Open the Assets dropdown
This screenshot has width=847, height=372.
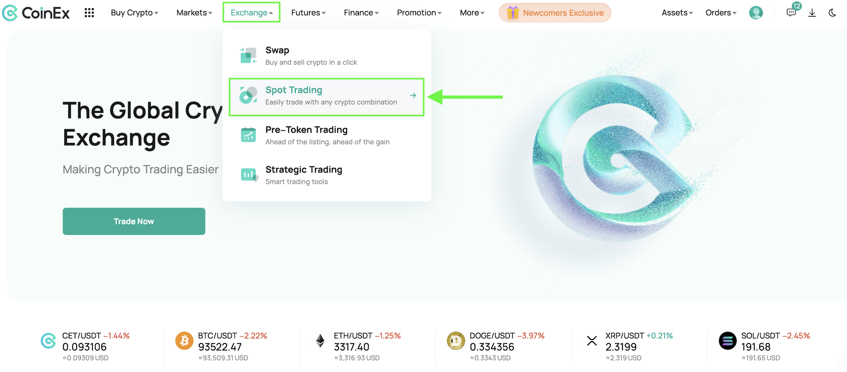[x=677, y=13]
